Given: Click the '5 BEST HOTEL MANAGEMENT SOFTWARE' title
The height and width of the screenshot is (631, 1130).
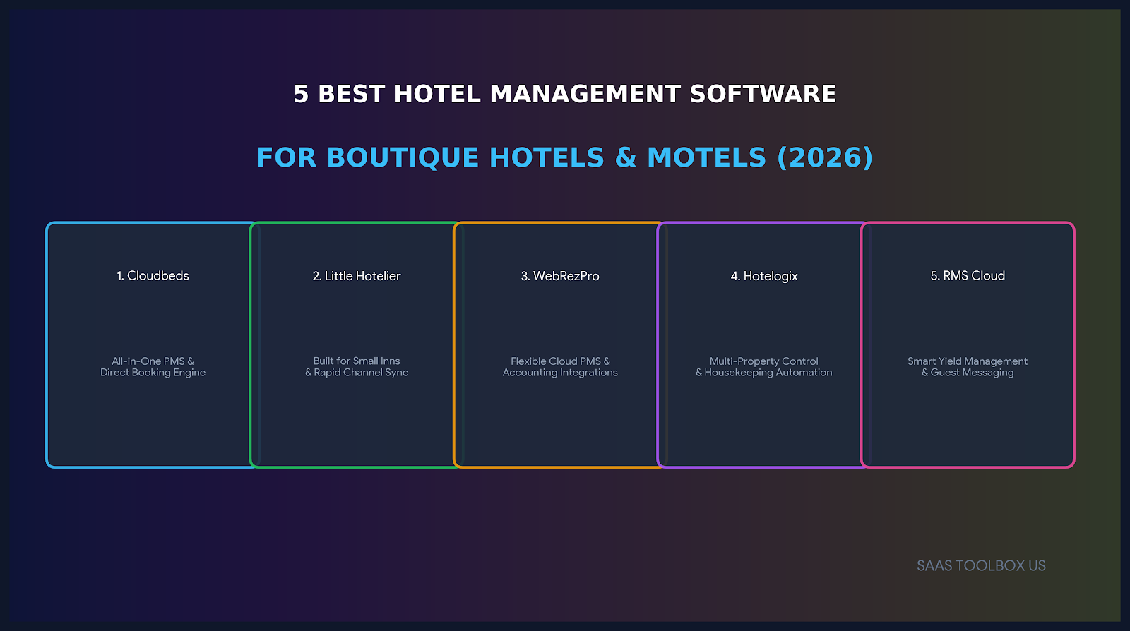Looking at the screenshot, I should pos(565,94).
